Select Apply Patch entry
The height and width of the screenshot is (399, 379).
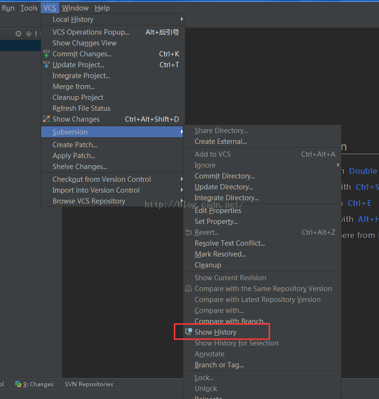(x=112, y=156)
